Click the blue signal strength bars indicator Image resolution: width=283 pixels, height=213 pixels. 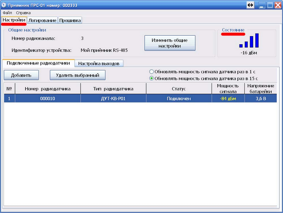tap(249, 41)
